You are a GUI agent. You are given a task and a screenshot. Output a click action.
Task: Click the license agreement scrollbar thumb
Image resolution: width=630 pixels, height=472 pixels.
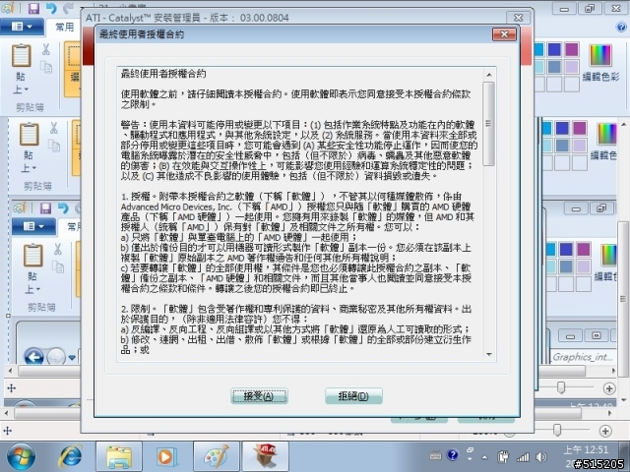[488, 124]
